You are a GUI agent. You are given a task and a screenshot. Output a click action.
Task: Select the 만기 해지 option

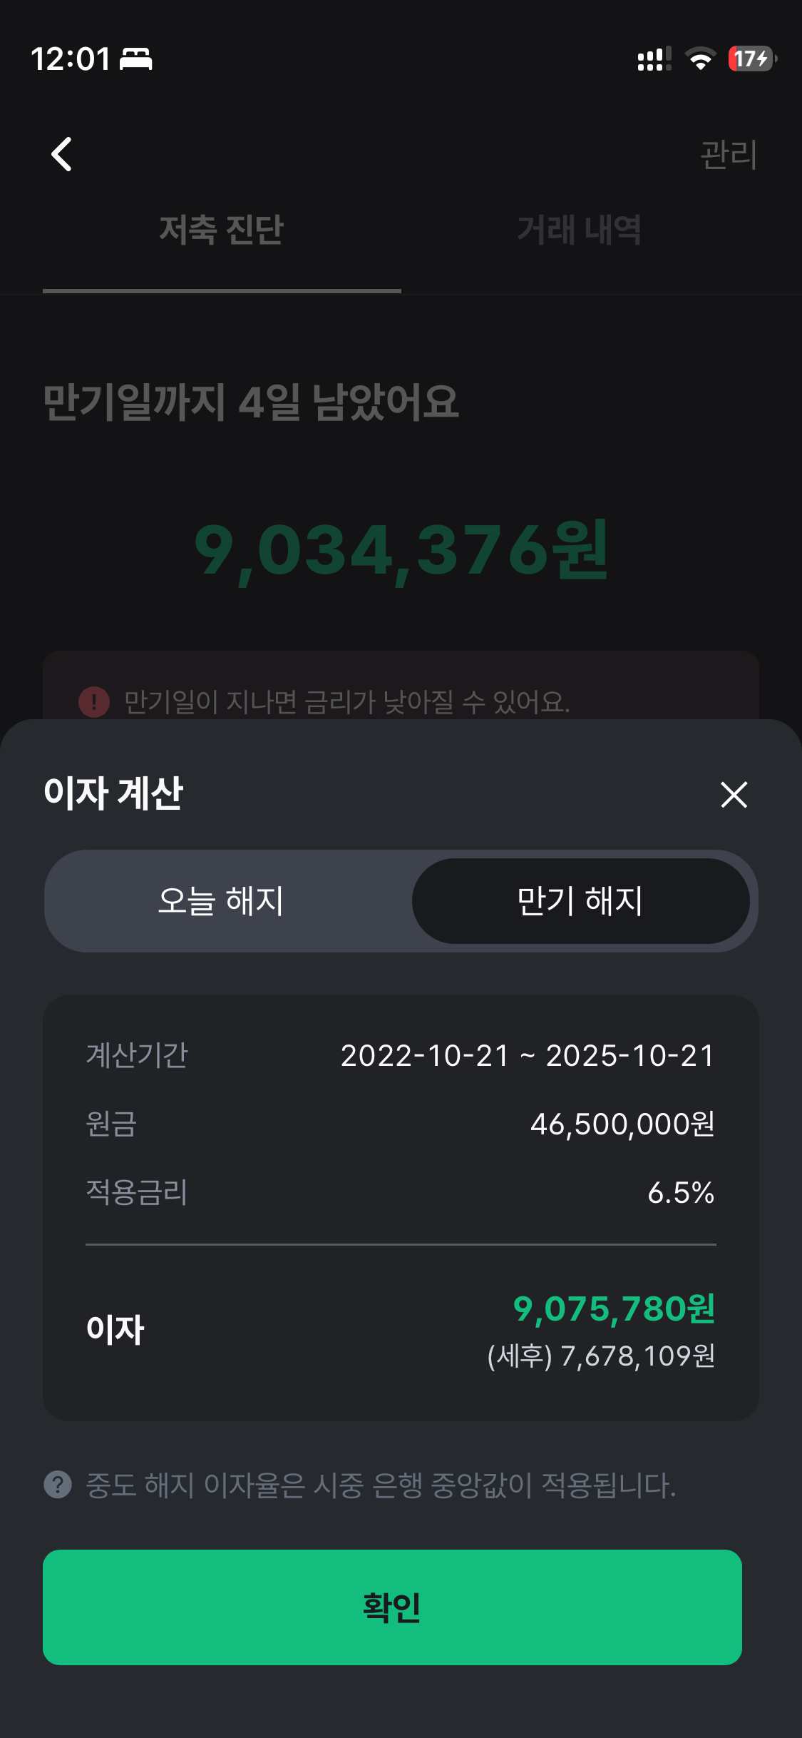(x=580, y=900)
